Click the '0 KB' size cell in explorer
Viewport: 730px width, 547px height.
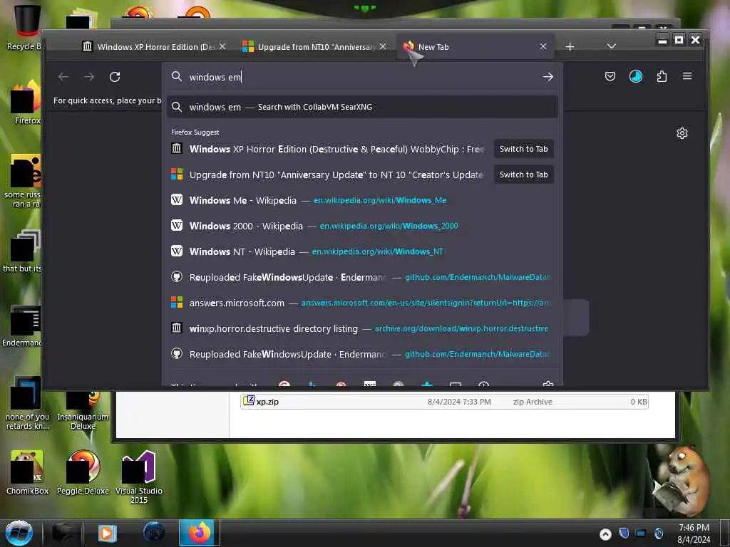tap(639, 402)
